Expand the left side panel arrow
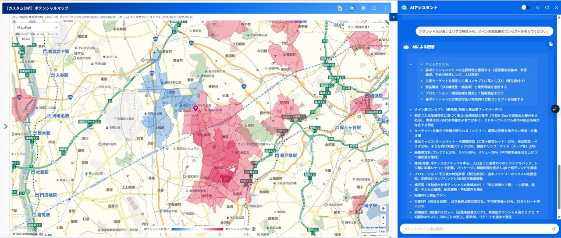The width and height of the screenshot is (561, 238). [x=6, y=126]
